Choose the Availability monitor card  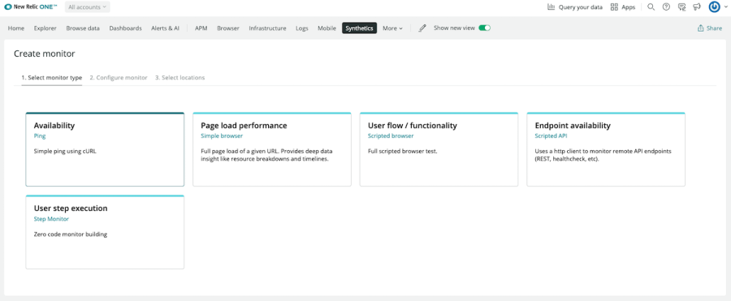coord(105,149)
